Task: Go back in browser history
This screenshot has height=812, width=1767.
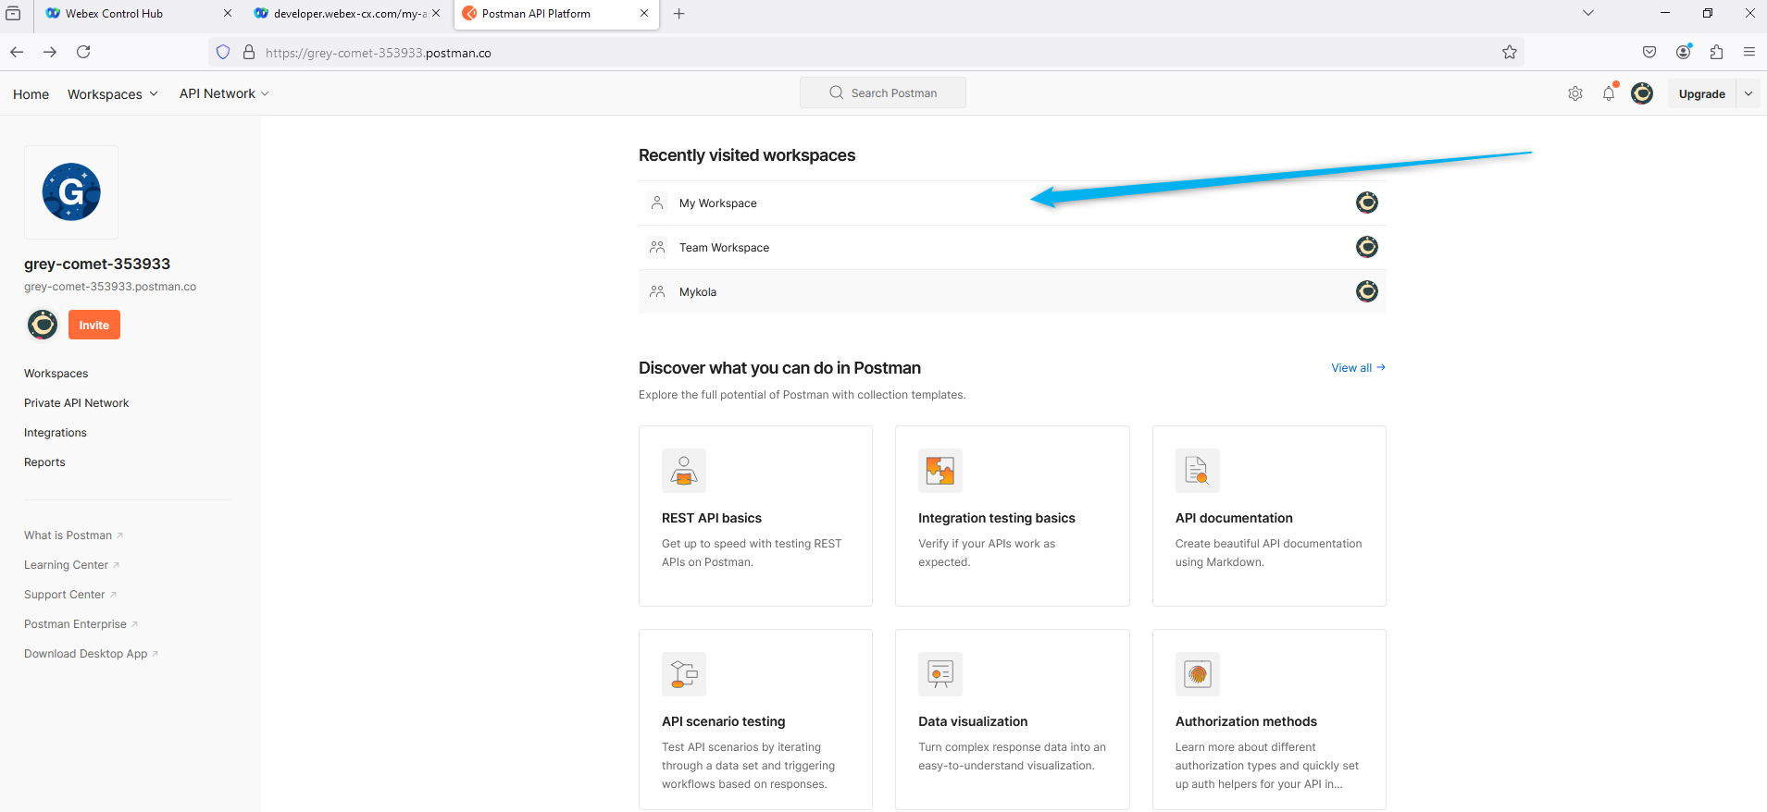Action: click(17, 52)
